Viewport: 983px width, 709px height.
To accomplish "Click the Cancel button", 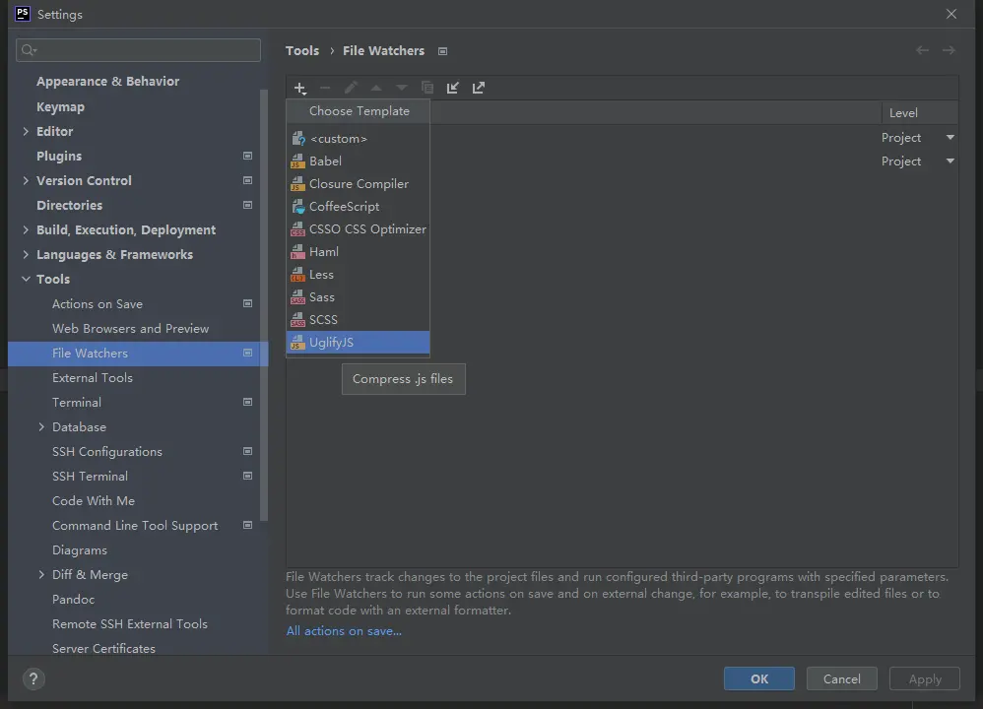I will pyautogui.click(x=842, y=678).
